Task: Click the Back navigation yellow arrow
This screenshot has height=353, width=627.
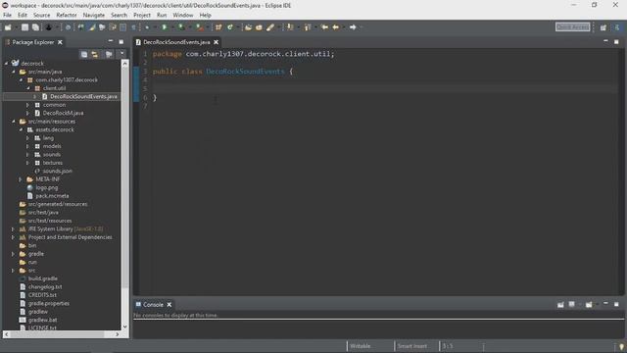Action: 335,27
